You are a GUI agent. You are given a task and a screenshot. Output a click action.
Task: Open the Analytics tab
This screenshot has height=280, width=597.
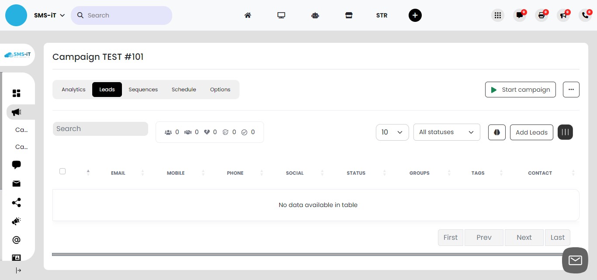(73, 89)
